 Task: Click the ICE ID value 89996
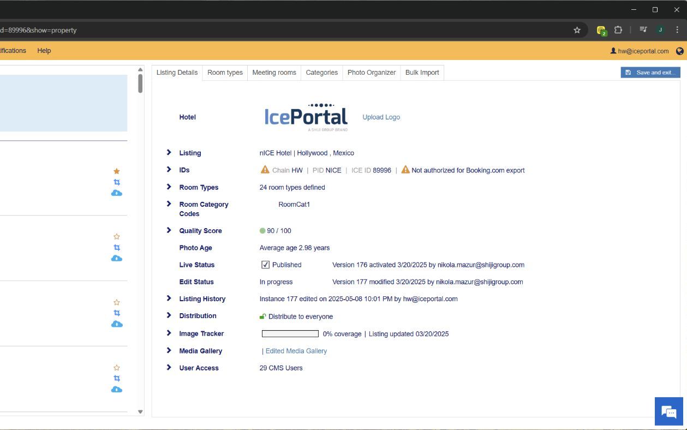point(382,170)
